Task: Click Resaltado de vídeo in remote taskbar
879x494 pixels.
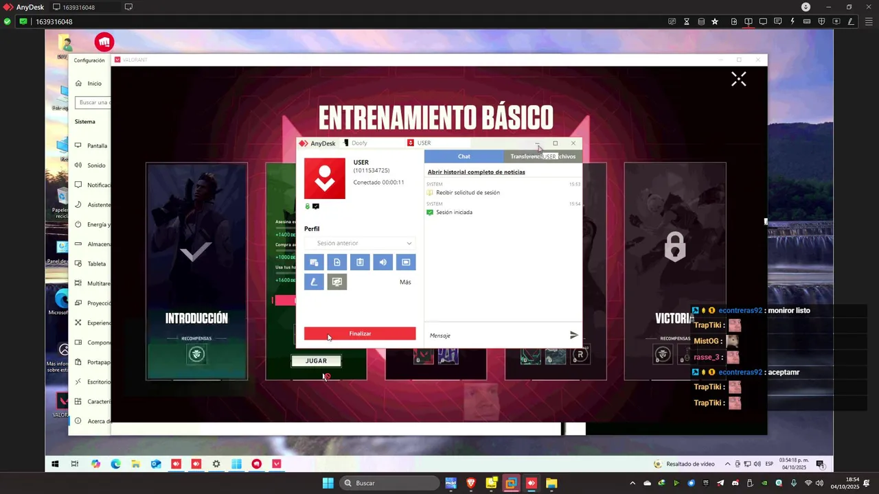Action: [685, 464]
